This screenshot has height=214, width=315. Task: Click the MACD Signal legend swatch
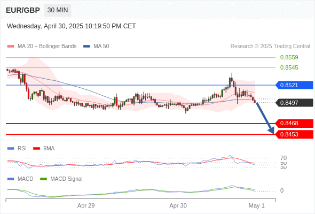[x=43, y=179]
